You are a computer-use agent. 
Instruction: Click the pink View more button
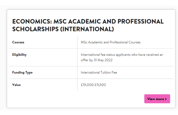(x=157, y=99)
